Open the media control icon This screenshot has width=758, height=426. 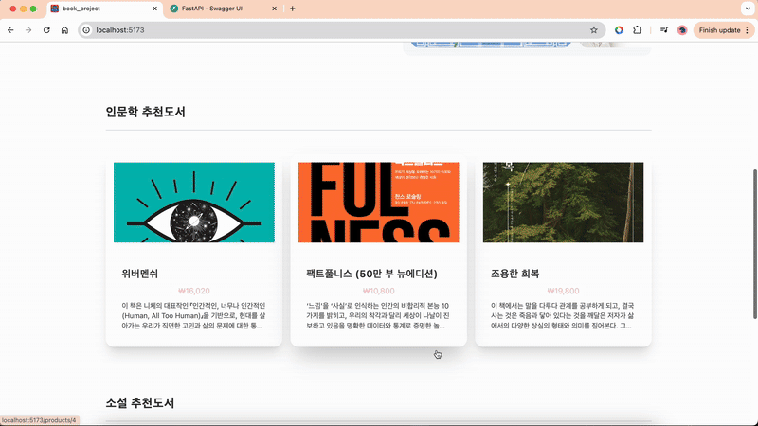click(664, 30)
